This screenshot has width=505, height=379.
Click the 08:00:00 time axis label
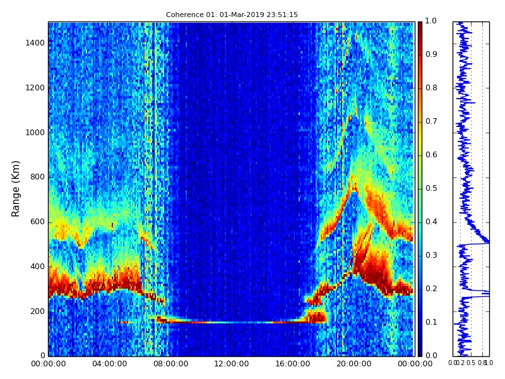point(170,364)
